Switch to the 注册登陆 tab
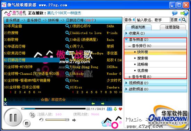This screenshot has height=131, width=191. tap(173, 27)
